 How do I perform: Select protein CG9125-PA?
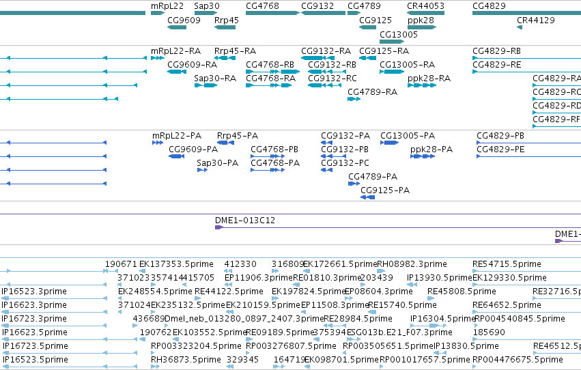tap(367, 197)
